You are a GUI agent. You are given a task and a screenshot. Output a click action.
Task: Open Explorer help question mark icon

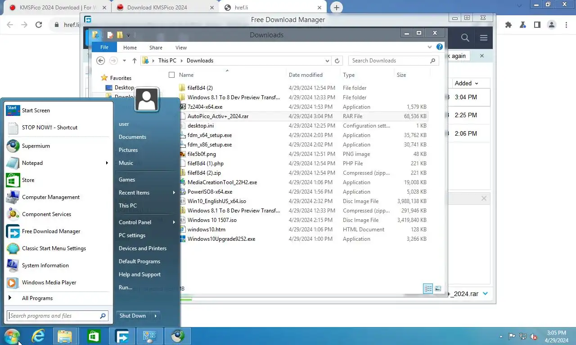pos(440,47)
